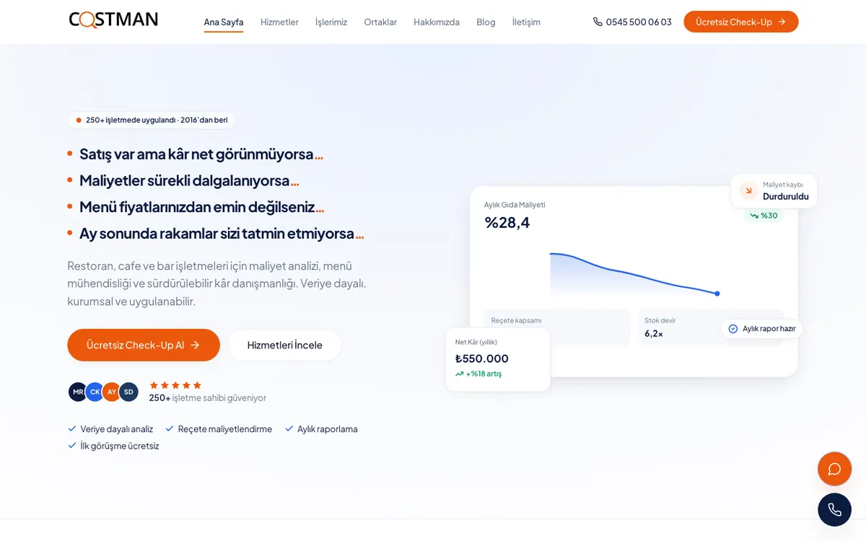
Task: Click 'Satış var ama kâr net görünmüyorsa' heading
Action: coord(201,154)
